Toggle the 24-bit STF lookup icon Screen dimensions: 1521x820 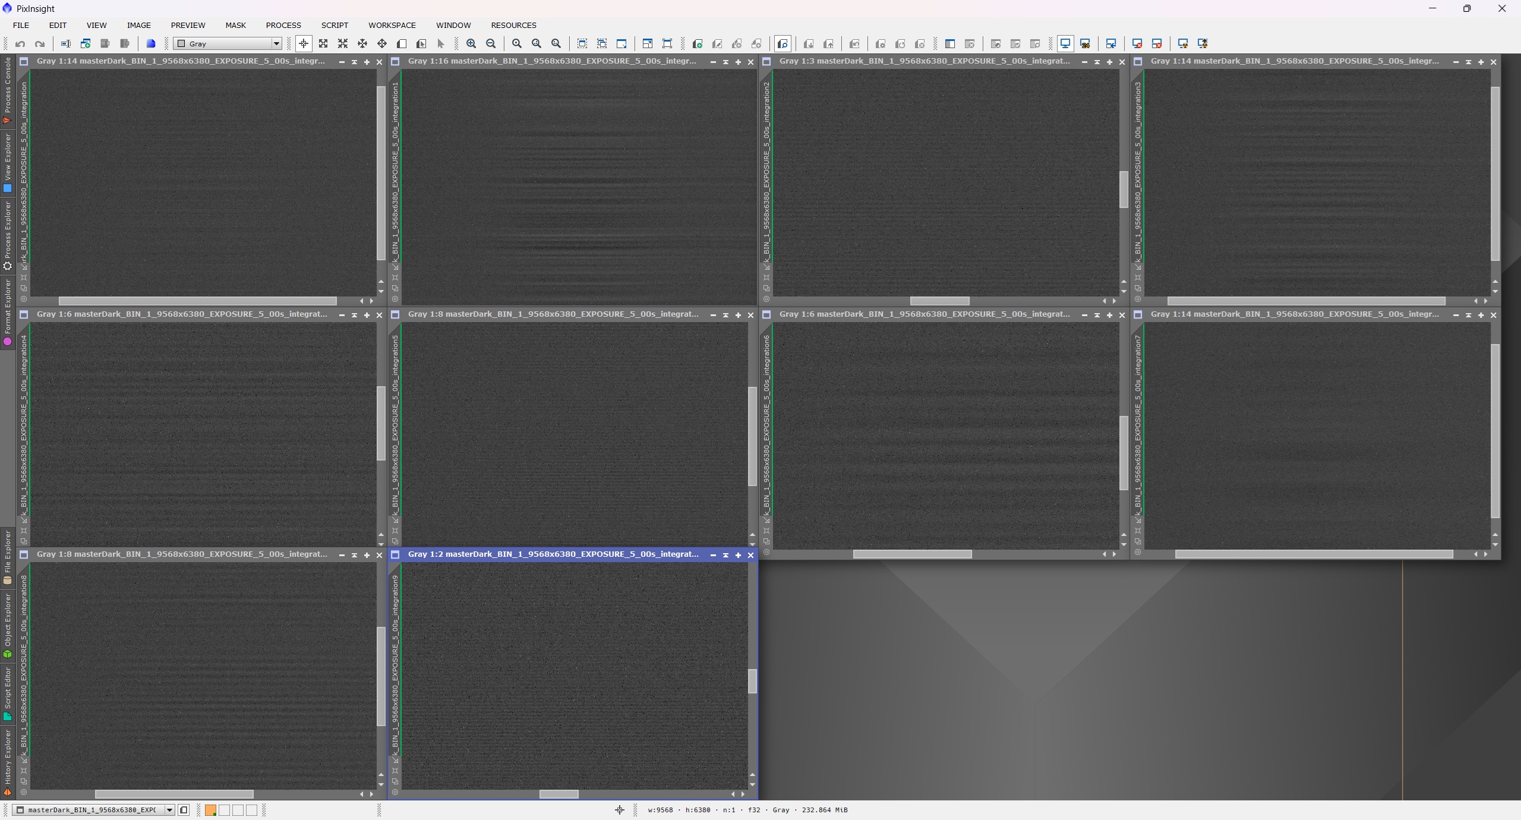[x=1085, y=43]
